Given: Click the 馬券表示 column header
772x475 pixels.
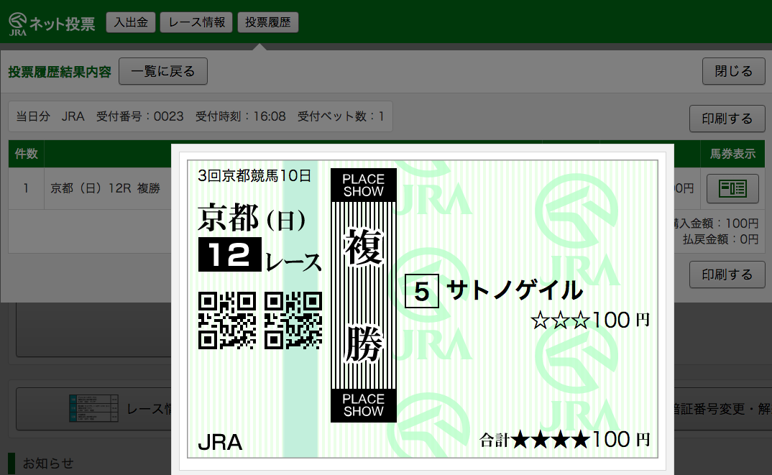Looking at the screenshot, I should click(x=732, y=154).
